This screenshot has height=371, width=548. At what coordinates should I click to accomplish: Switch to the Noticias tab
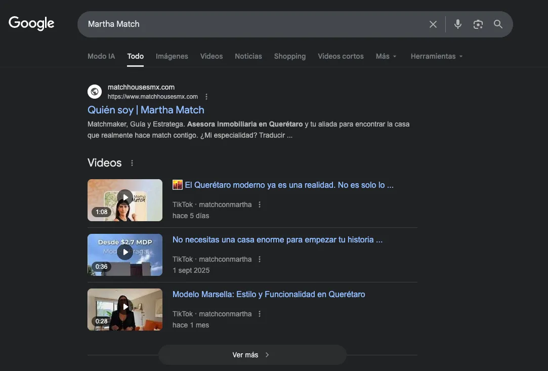click(248, 56)
